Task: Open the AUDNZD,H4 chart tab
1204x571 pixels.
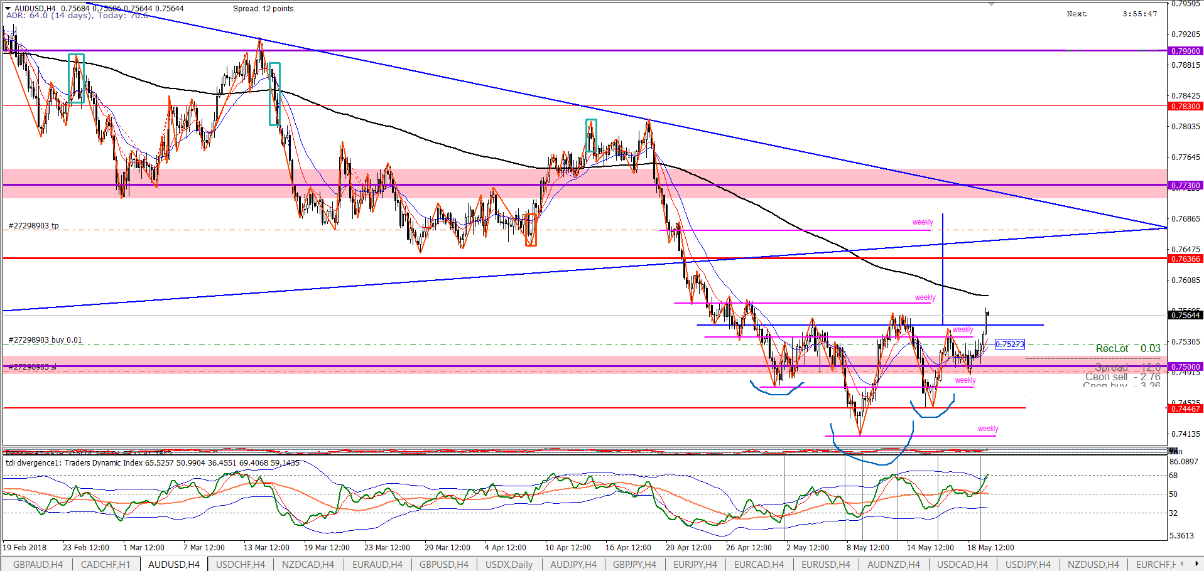Action: [x=893, y=565]
